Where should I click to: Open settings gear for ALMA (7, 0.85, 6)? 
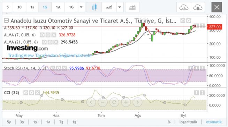(x=48, y=35)
